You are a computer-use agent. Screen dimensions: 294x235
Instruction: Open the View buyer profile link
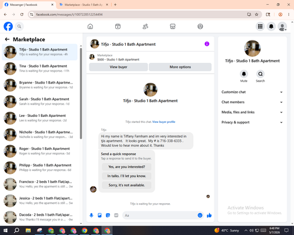coord(163,122)
